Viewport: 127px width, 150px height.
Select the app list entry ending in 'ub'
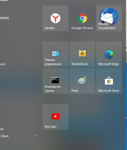point(2,129)
